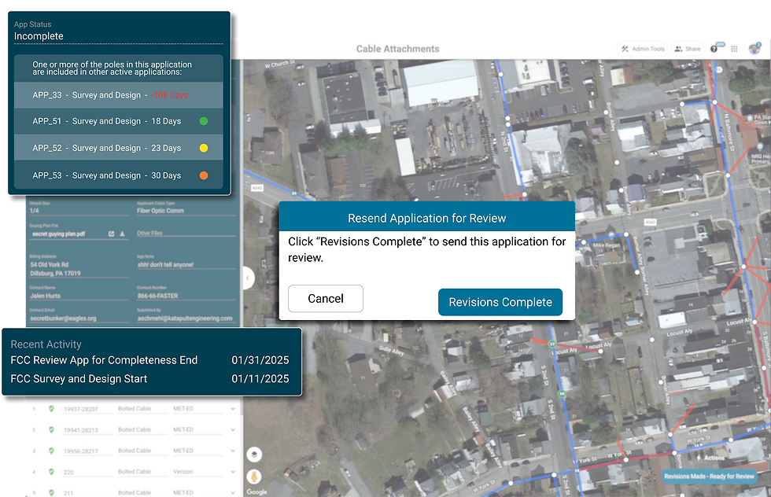This screenshot has height=497, width=771.
Task: Click the date 01/11/2025
Action: pos(260,379)
